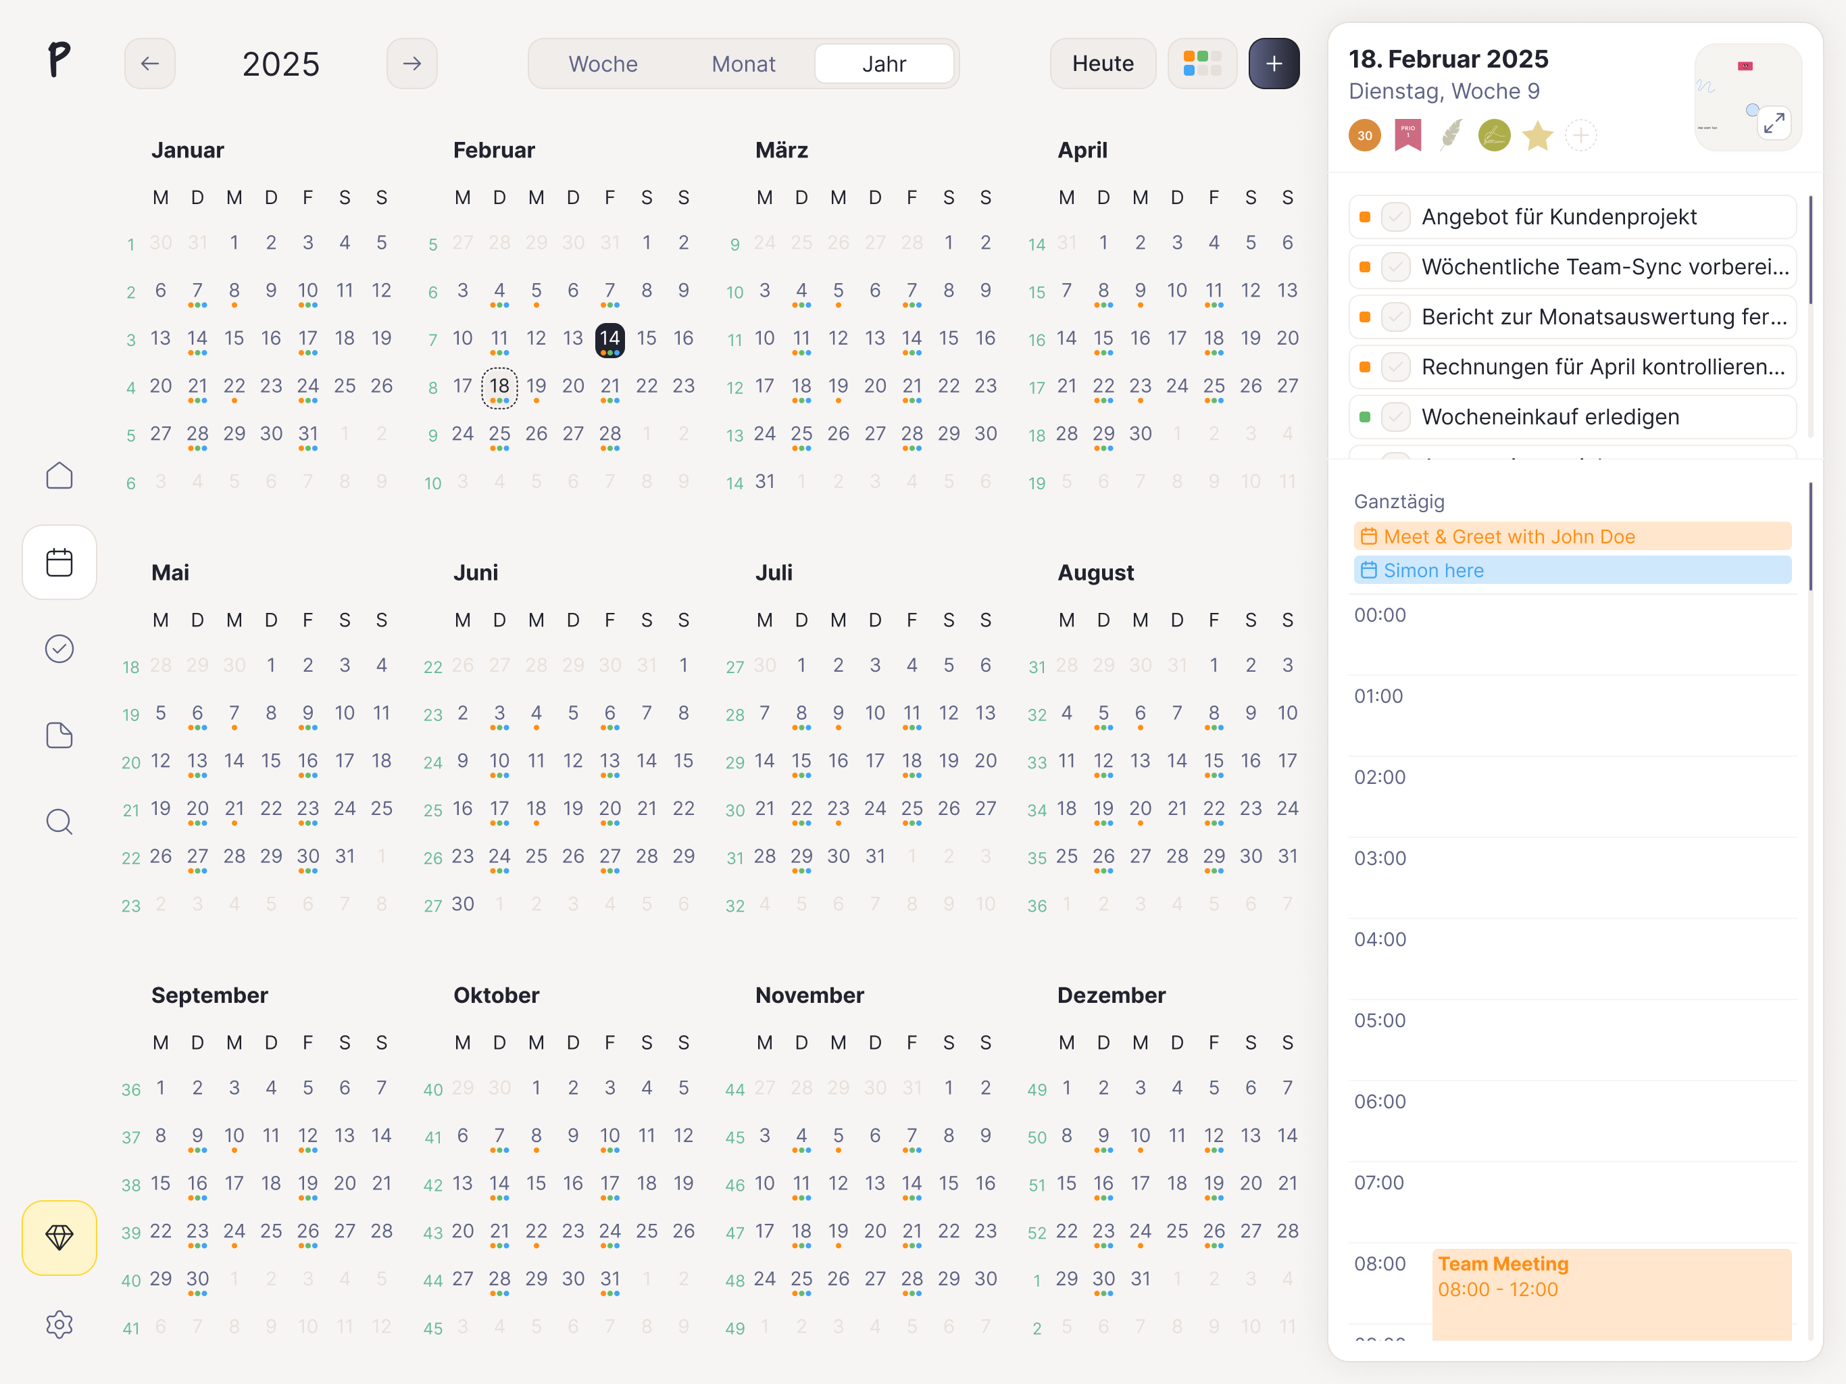Open the Team Meeting 08:00 event

point(1612,1294)
